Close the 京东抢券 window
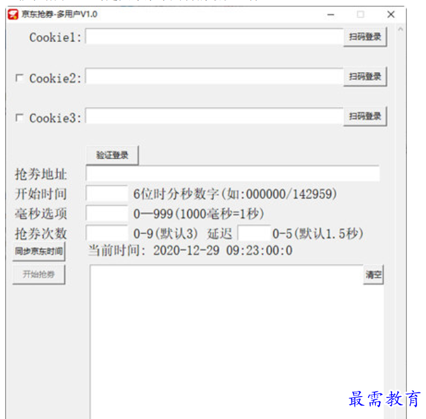Viewport: 426px width, 419px height. [391, 15]
